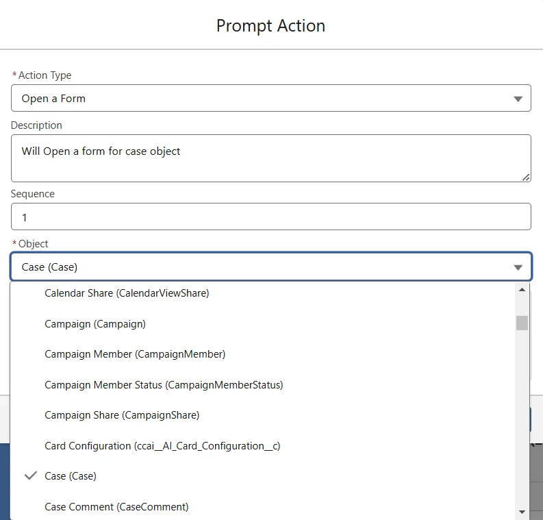Choose Case Comment (CaseComment) option
Image resolution: width=543 pixels, height=520 pixels.
(x=116, y=507)
